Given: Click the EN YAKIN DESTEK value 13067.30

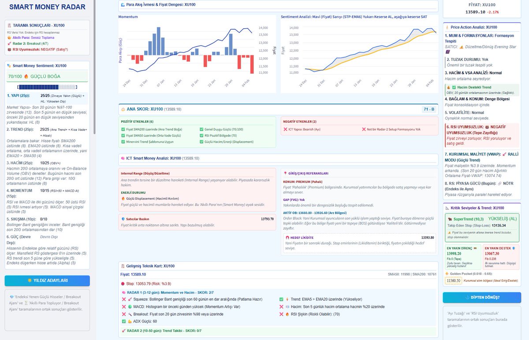Looking at the screenshot, I should (492, 253).
